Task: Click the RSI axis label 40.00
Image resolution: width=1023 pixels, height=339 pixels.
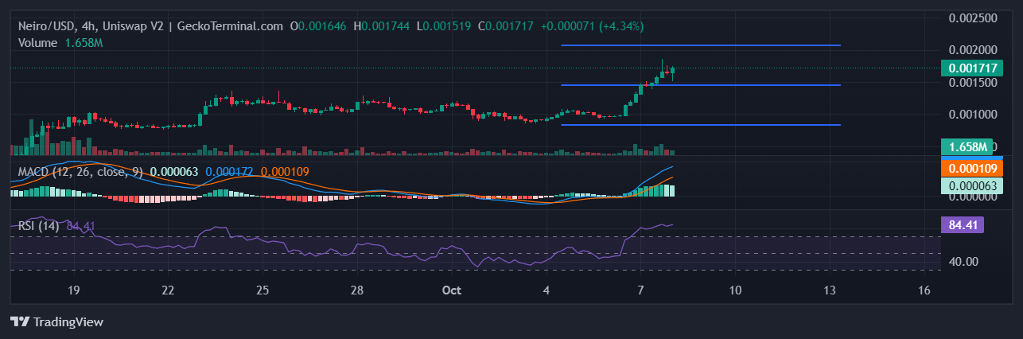Action: (x=963, y=261)
